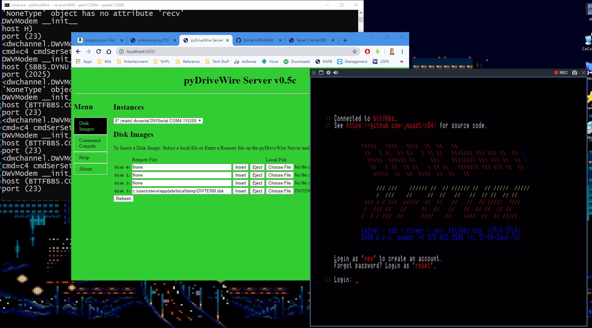Take a screenshot with the camera icon
This screenshot has height=328, width=592.
point(575,73)
